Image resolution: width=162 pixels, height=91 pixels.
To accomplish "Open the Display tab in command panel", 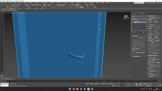I will (x=143, y=14).
